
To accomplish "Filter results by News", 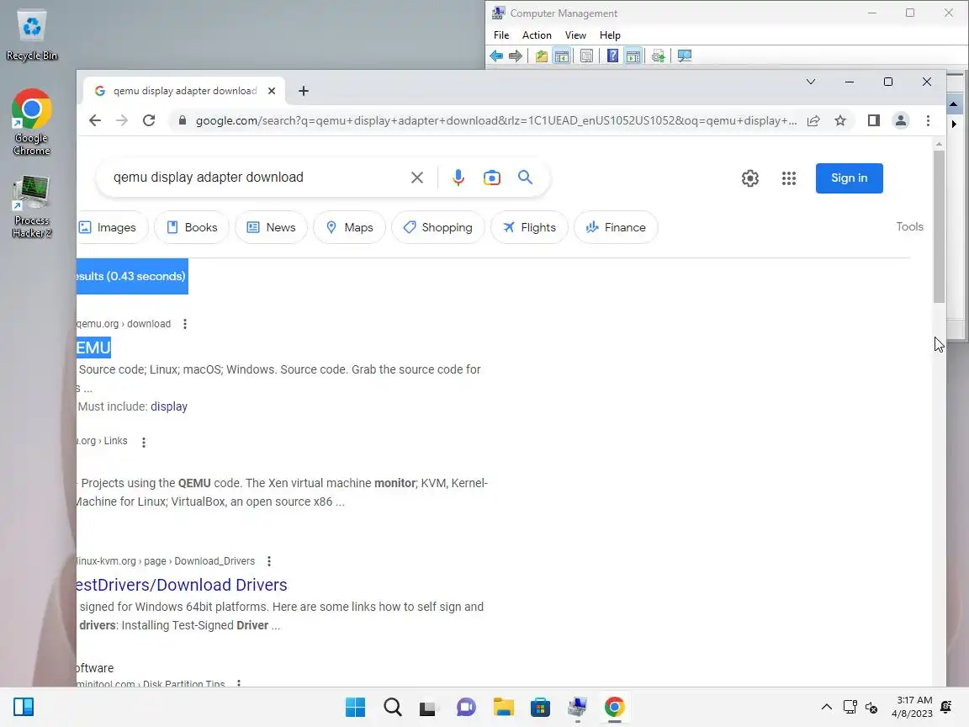I will [271, 227].
